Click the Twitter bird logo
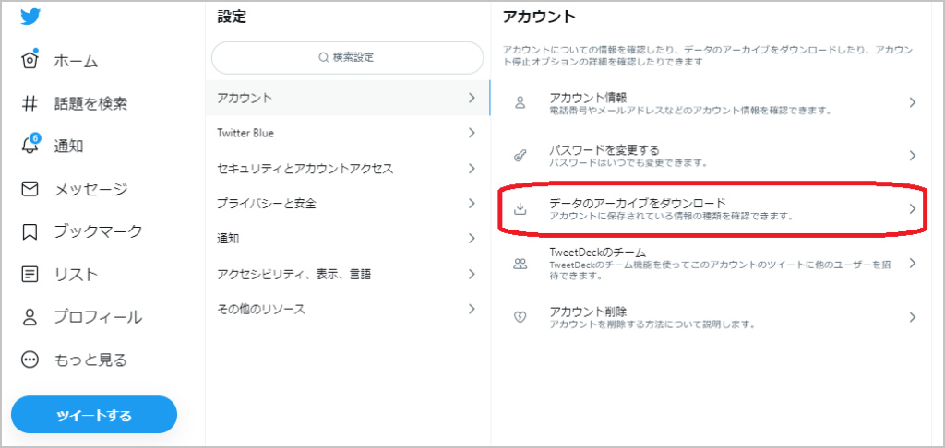The width and height of the screenshot is (945, 448). [30, 17]
